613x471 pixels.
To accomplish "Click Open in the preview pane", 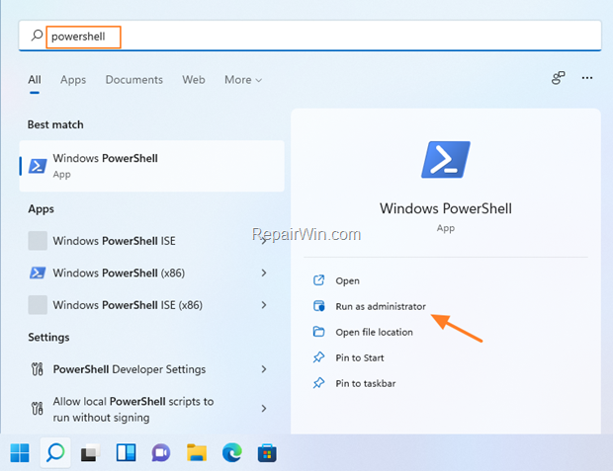I will pyautogui.click(x=348, y=280).
